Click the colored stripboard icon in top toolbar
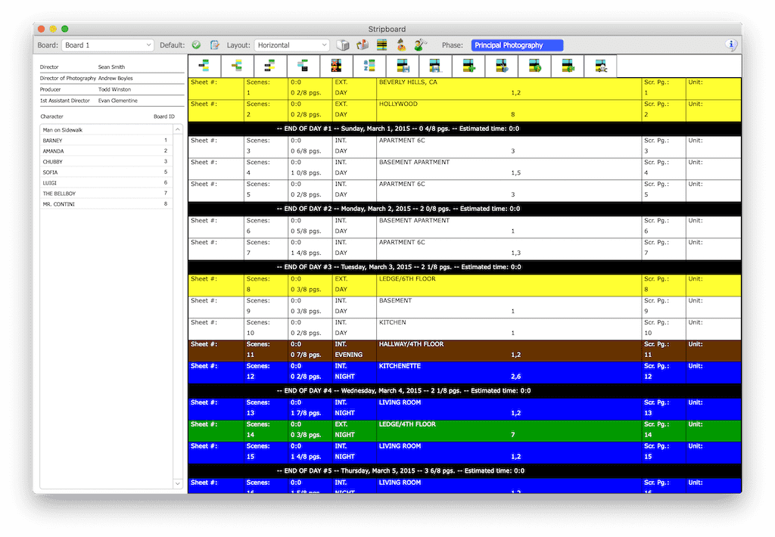 382,45
